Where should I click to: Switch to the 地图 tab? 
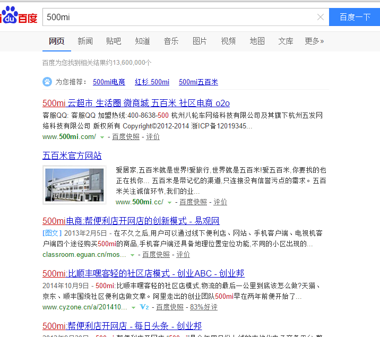(257, 41)
